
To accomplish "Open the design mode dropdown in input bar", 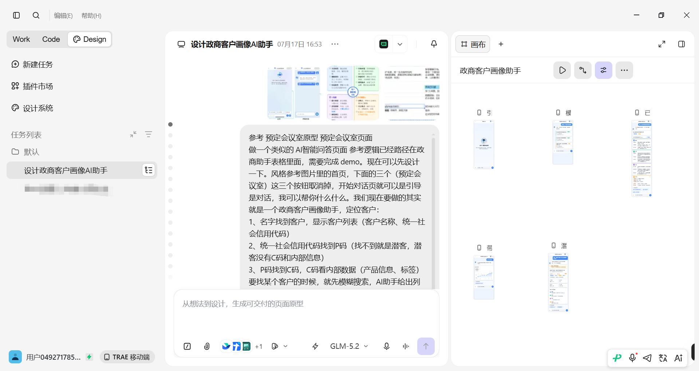I will 280,346.
